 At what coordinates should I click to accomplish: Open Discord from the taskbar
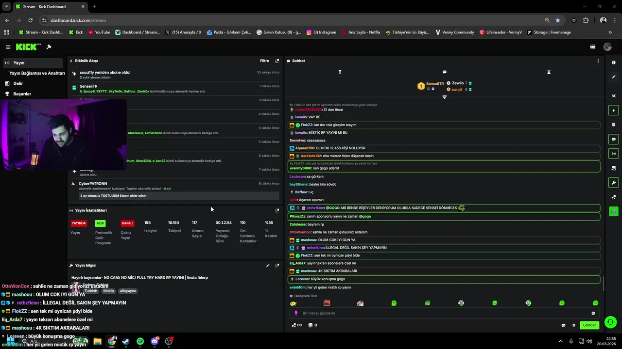155,341
